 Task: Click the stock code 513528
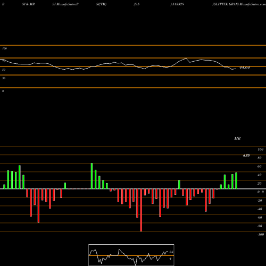(x=178, y=4)
